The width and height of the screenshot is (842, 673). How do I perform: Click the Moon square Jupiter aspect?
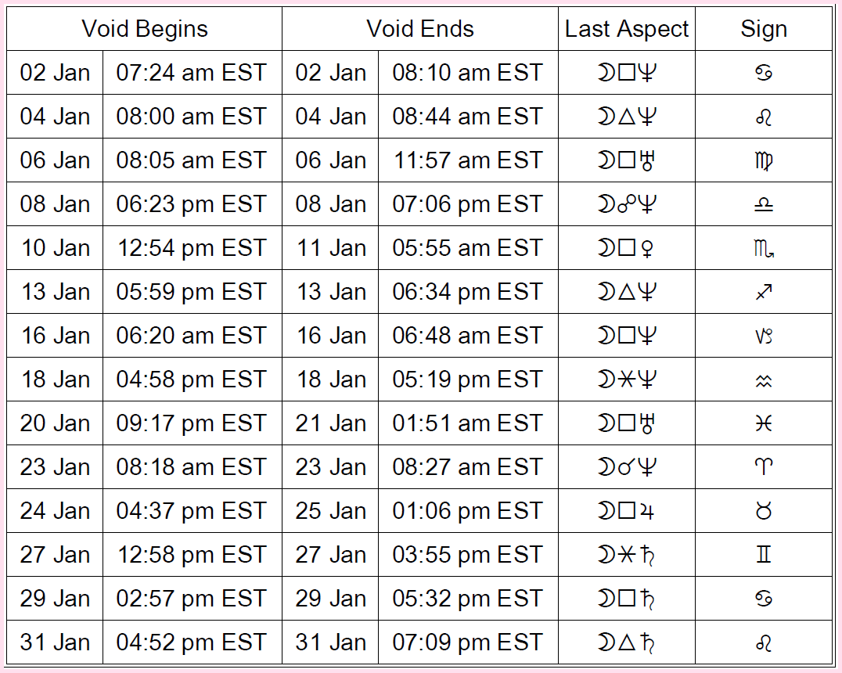click(x=626, y=511)
